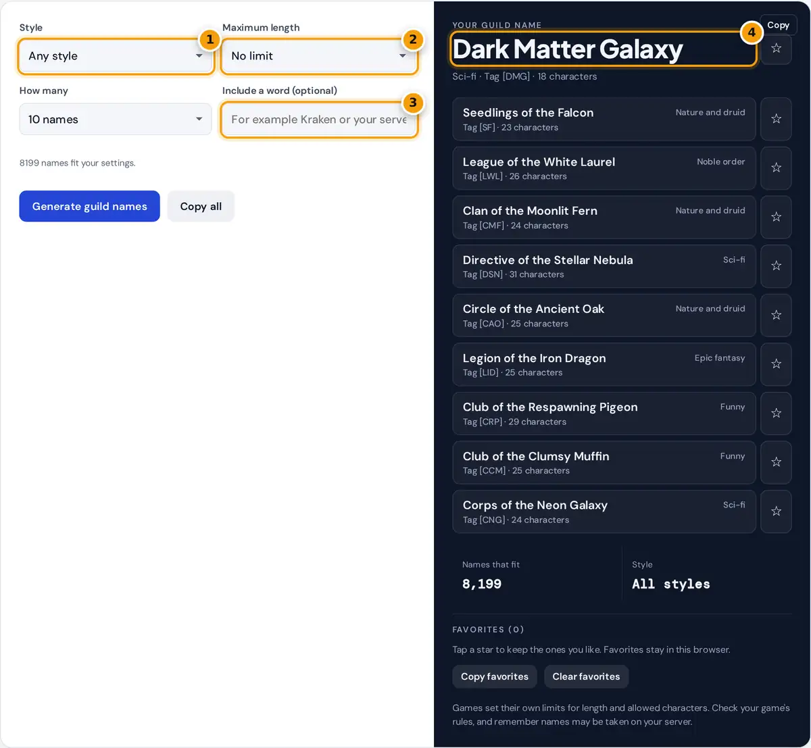Click Copy favorites button
The image size is (811, 748).
495,676
